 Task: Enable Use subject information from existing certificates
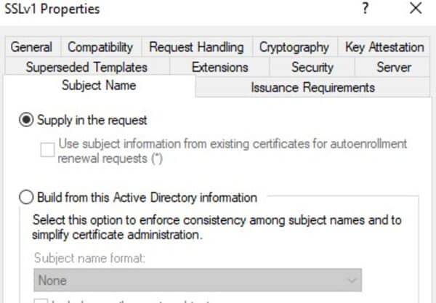(47, 150)
